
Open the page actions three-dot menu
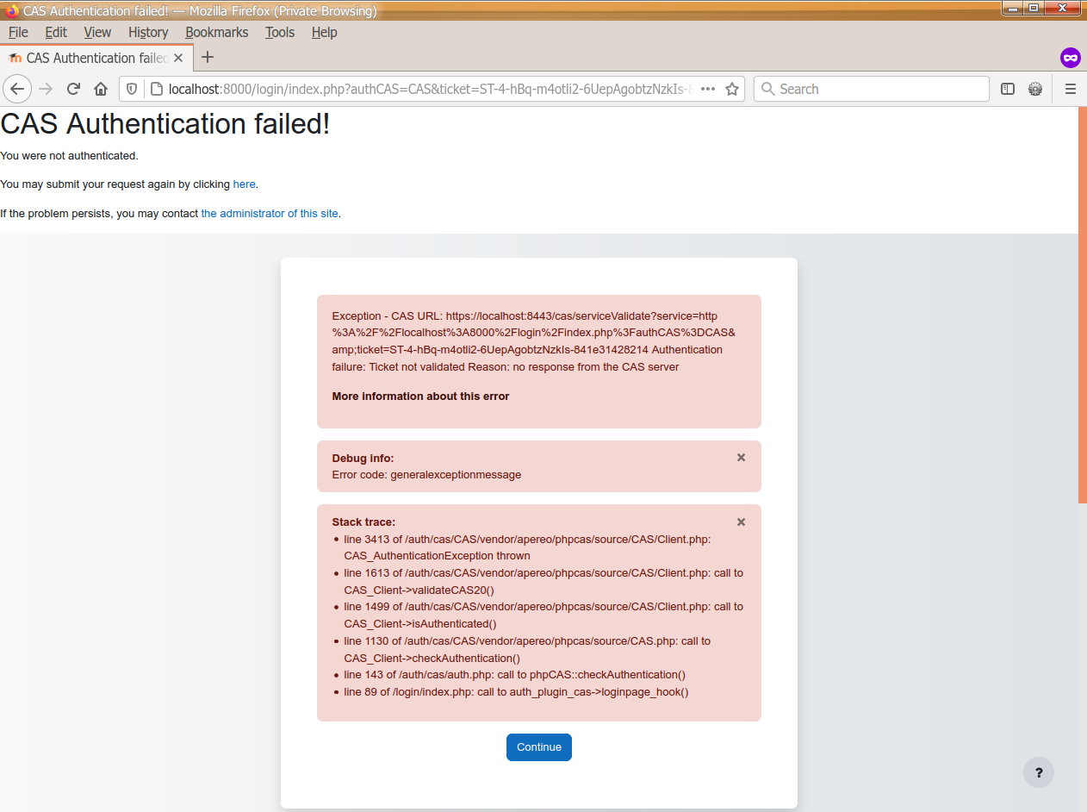[708, 89]
